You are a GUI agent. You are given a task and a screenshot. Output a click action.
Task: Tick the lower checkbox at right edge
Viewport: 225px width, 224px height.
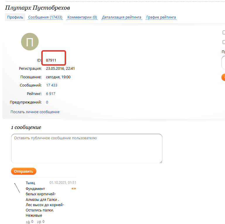(224, 42)
